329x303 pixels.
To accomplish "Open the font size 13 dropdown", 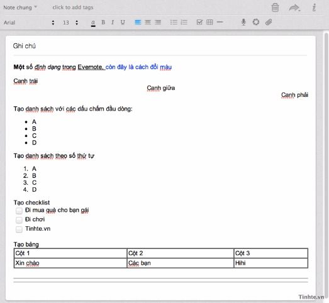I will [70, 23].
